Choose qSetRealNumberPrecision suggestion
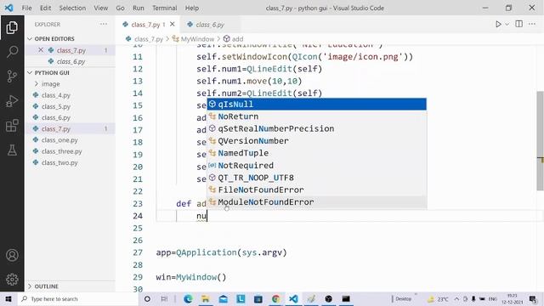 (317, 128)
